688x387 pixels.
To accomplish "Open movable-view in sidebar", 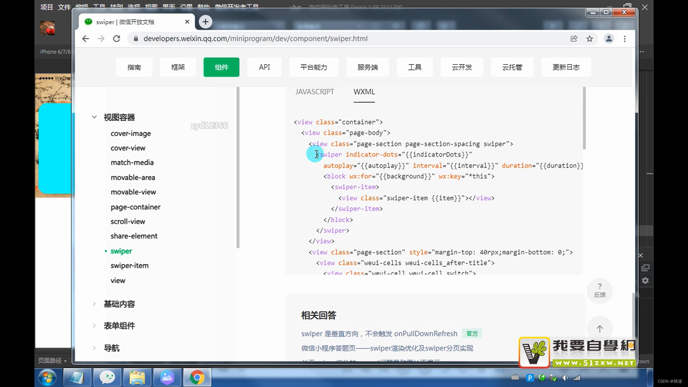I will tap(133, 192).
